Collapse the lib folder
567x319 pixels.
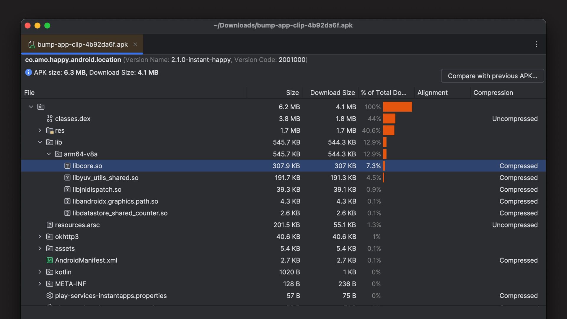[x=40, y=142]
